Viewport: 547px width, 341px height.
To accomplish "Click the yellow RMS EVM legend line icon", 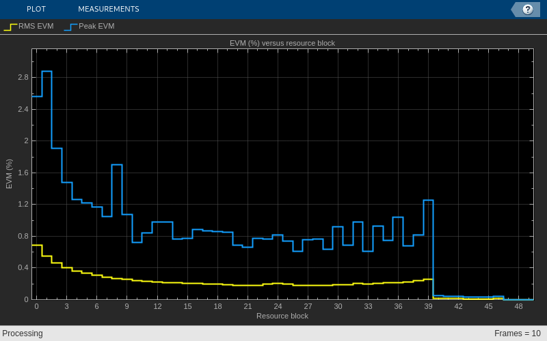I will pyautogui.click(x=10, y=27).
